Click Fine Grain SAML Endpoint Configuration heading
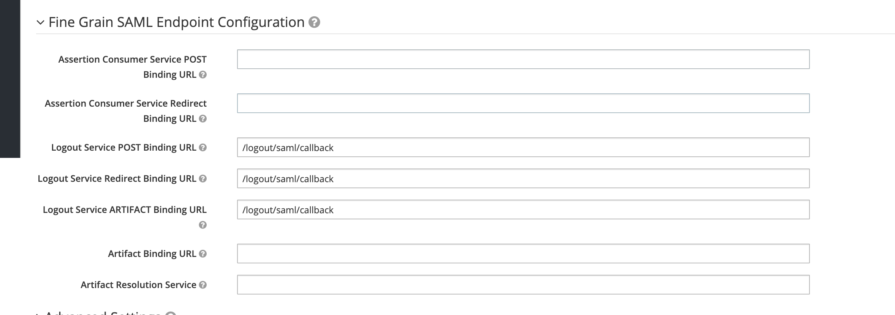 click(x=177, y=22)
